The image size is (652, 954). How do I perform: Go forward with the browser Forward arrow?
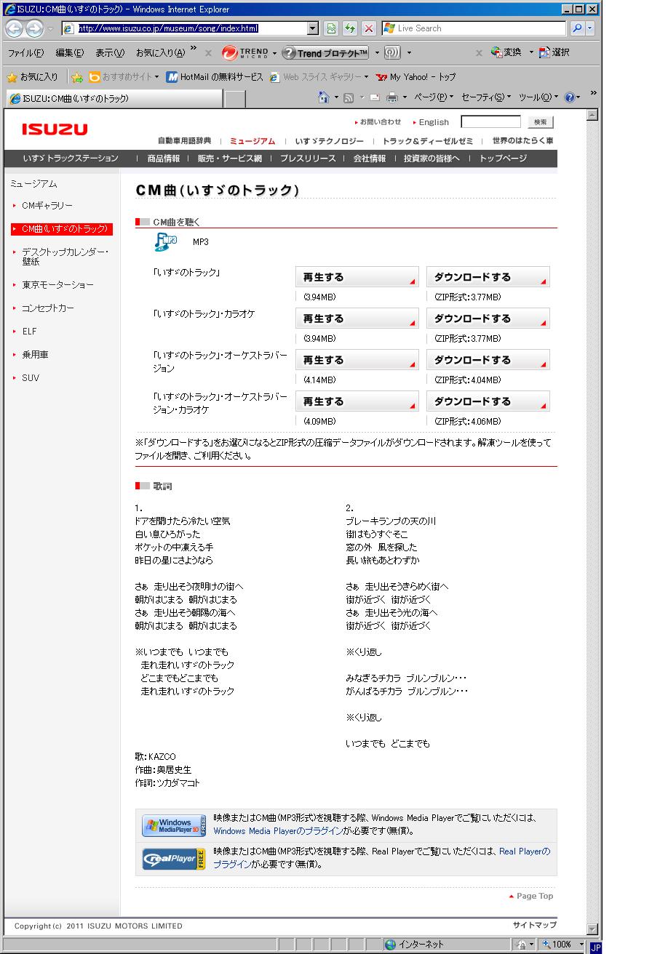tap(34, 28)
